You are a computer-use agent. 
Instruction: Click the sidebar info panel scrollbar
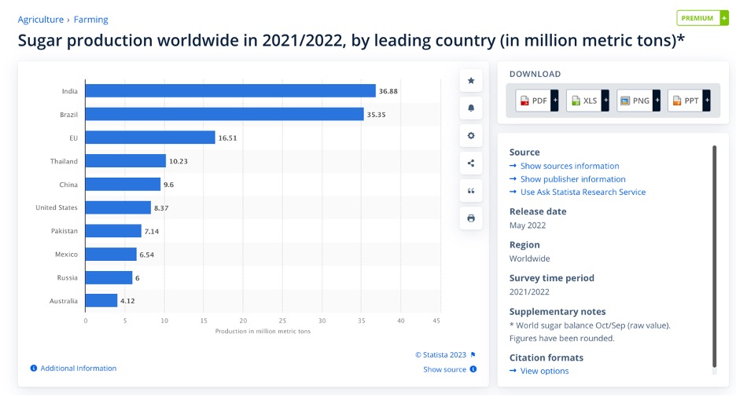pos(715,257)
